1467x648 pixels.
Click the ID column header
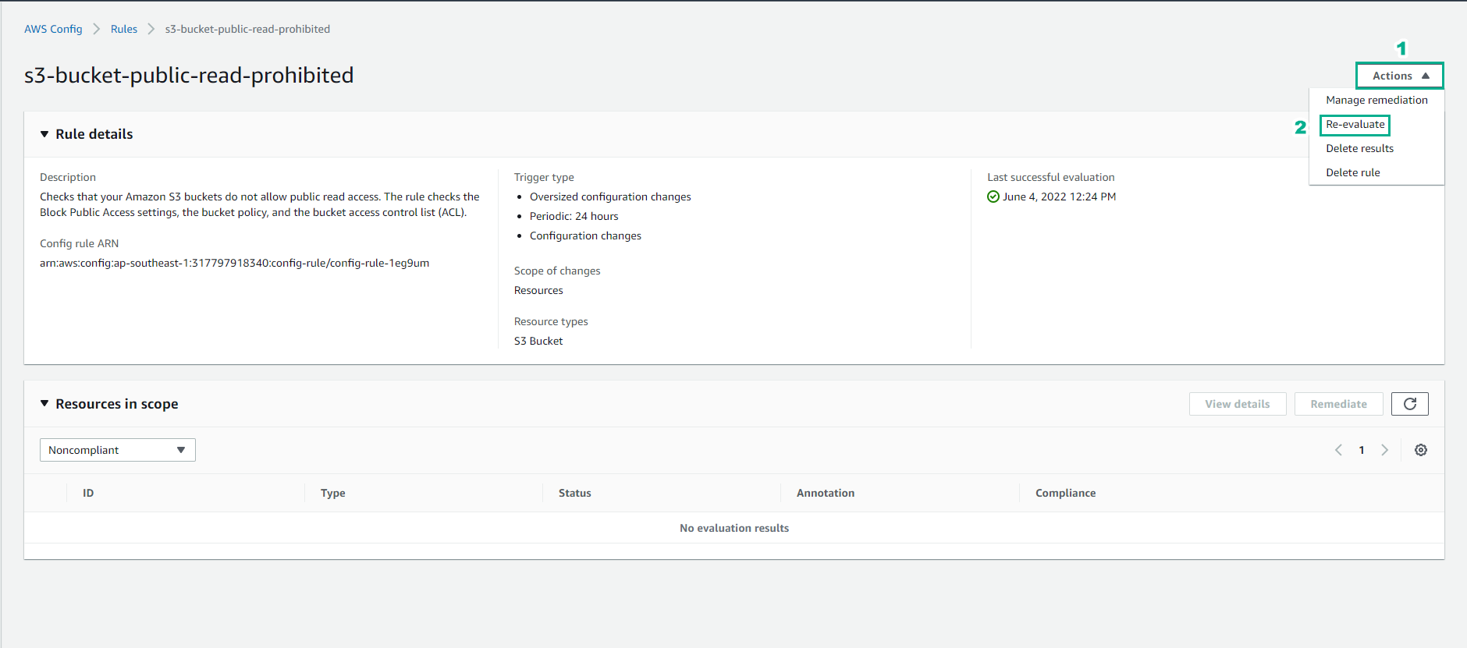click(88, 493)
